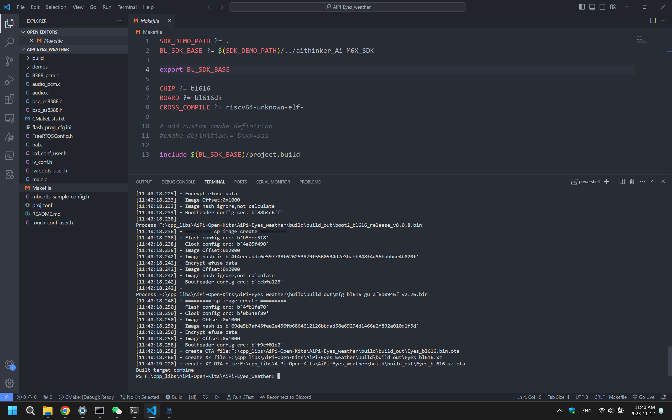672x420 pixels.
Task: Switch to the DEBUG CONSOLE tab
Action: (x=178, y=182)
